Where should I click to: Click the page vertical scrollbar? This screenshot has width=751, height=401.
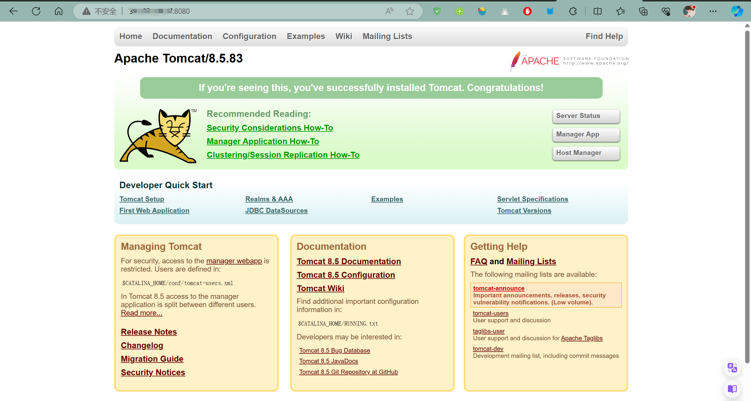tap(747, 197)
